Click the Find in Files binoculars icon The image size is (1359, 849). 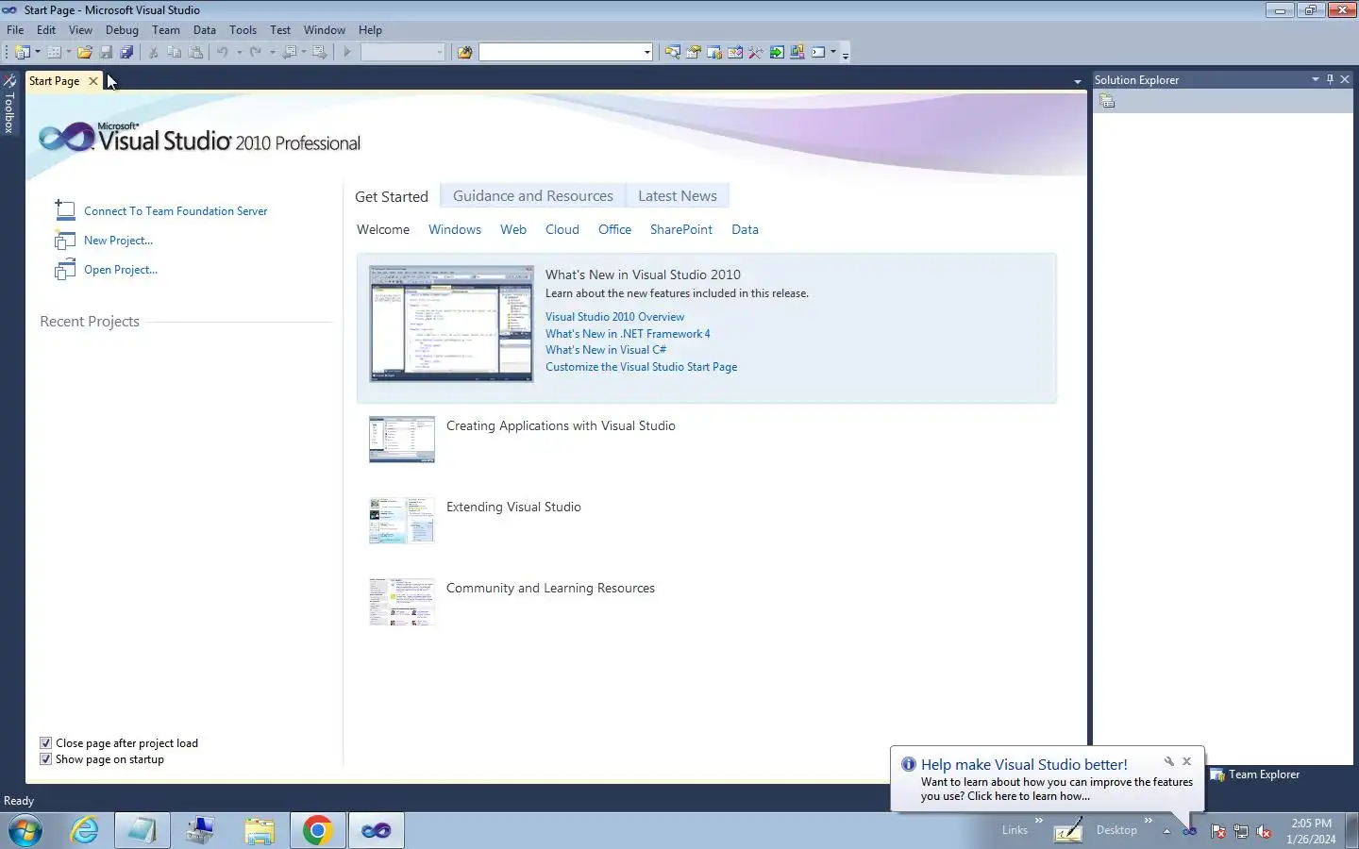464,52
